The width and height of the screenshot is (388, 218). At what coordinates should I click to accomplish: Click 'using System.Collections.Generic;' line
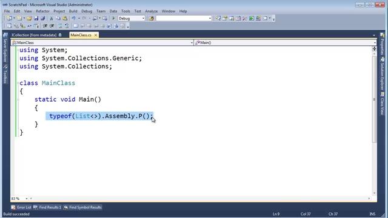click(x=81, y=58)
